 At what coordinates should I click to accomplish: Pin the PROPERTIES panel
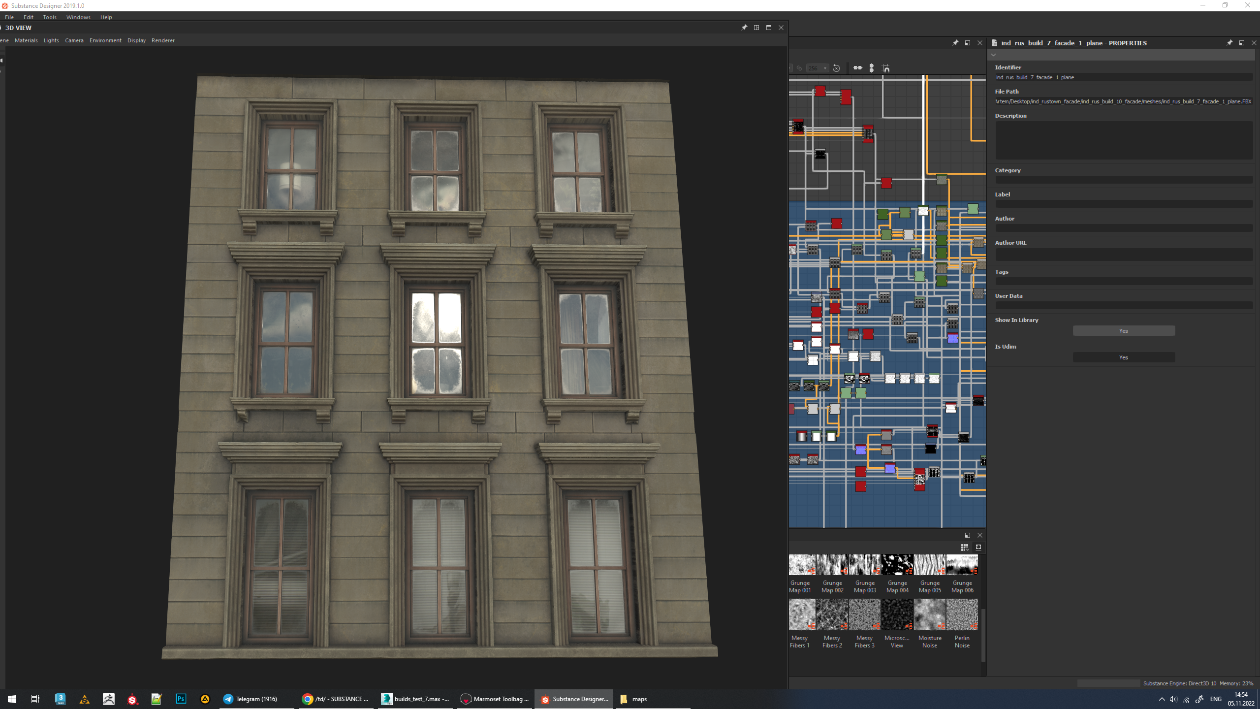(x=1229, y=43)
